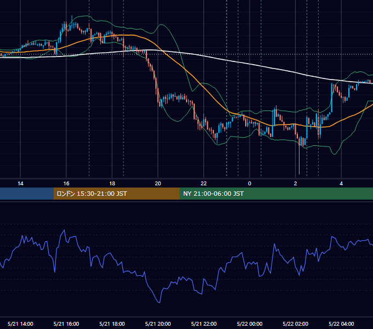Click the tall blue candle after 3:00

[x=332, y=98]
